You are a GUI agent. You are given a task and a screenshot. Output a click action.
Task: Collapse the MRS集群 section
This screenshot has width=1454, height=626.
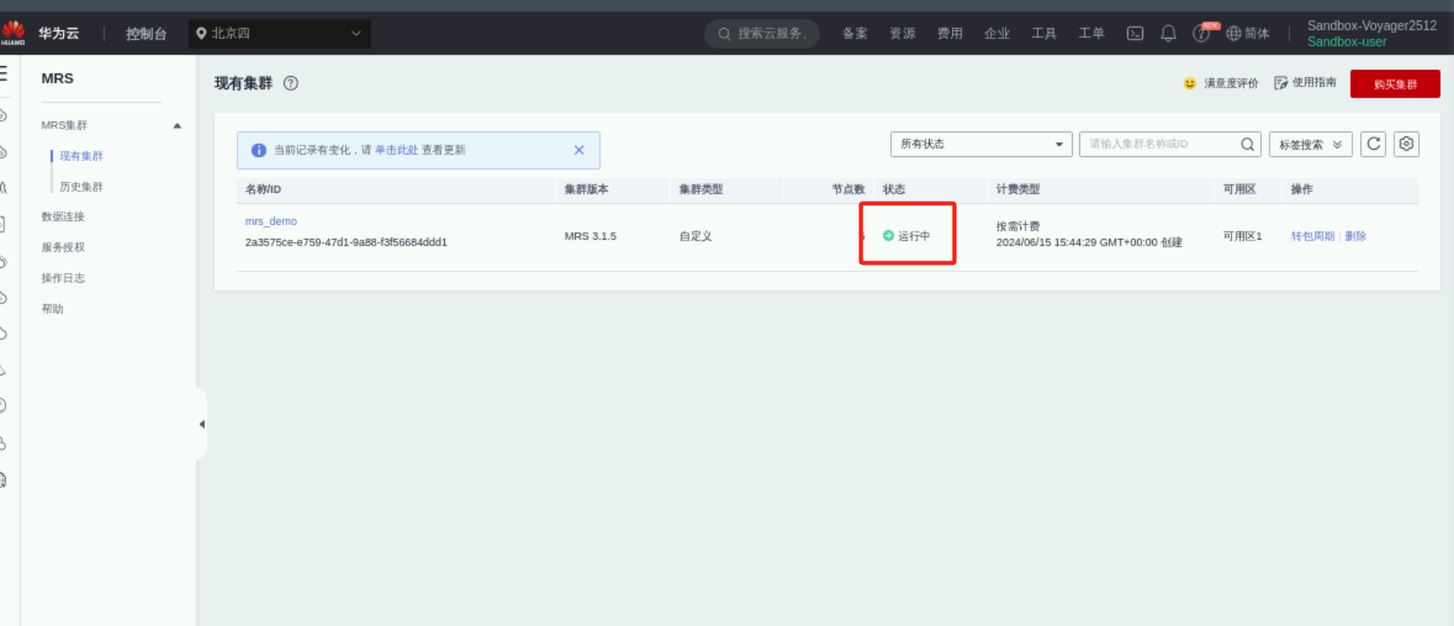(x=177, y=126)
